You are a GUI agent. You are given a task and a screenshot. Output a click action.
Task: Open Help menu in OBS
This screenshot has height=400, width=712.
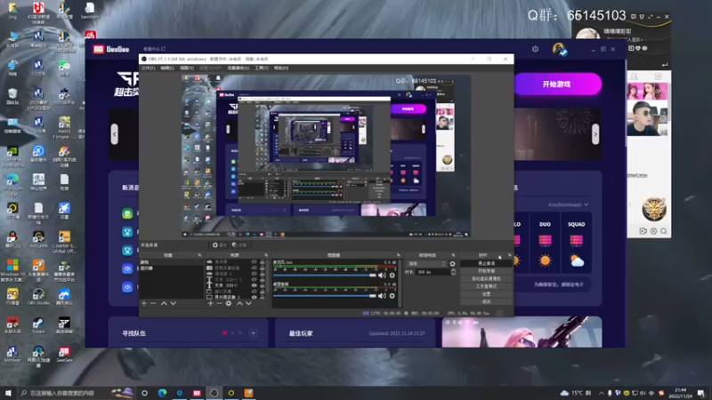coord(281,68)
